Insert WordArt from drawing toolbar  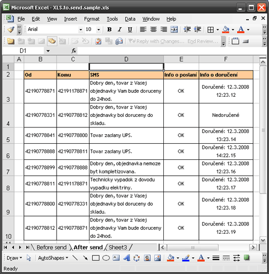click(126, 258)
